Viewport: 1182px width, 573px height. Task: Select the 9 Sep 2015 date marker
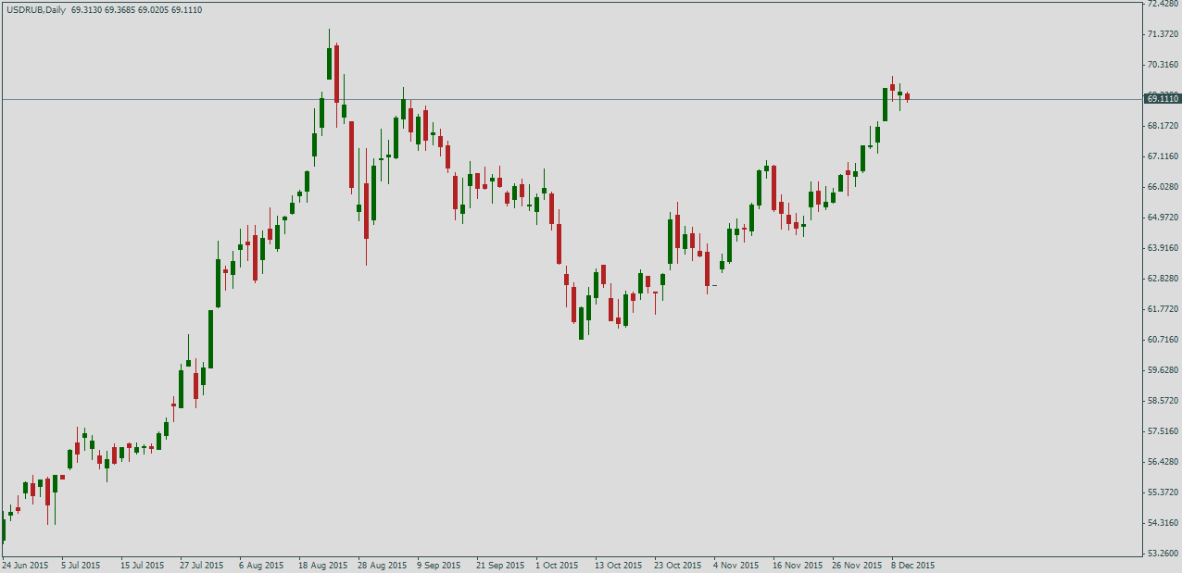[439, 565]
